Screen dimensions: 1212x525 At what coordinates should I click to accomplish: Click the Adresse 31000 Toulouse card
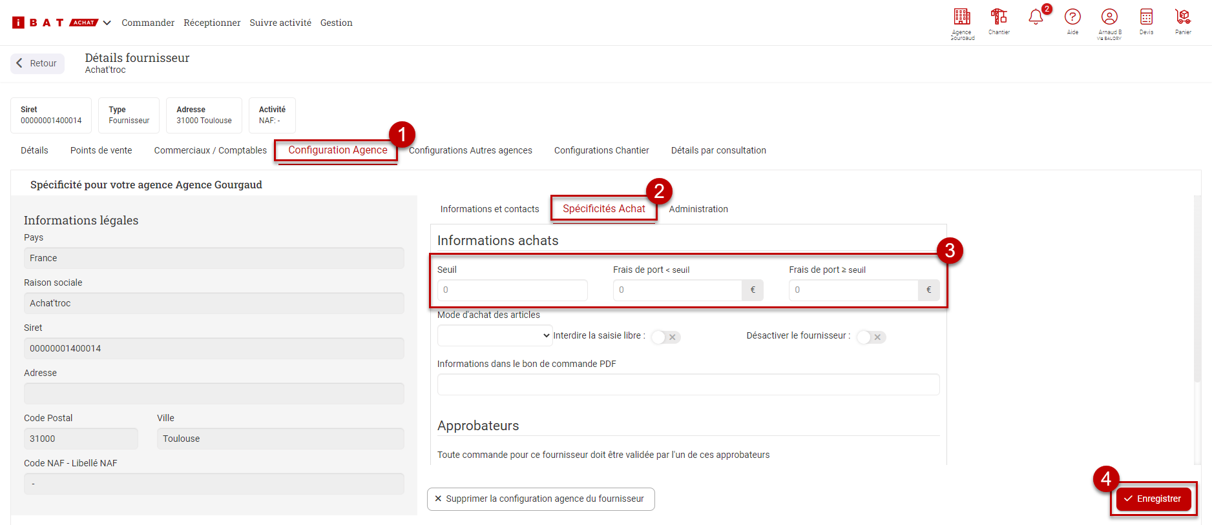(204, 115)
